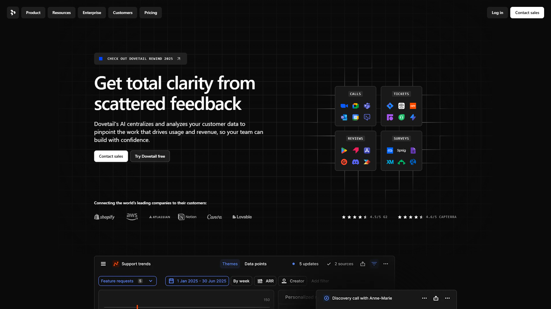Screen dimensions: 551x309
Task: Click the ARR filter chip
Action: 265,281
